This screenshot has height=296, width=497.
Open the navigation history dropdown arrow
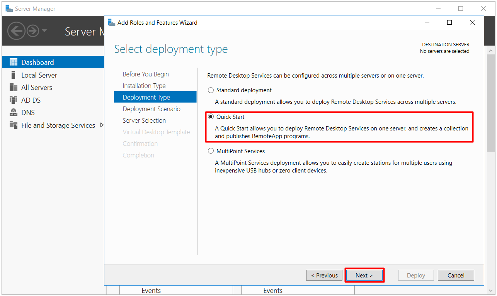(44, 30)
